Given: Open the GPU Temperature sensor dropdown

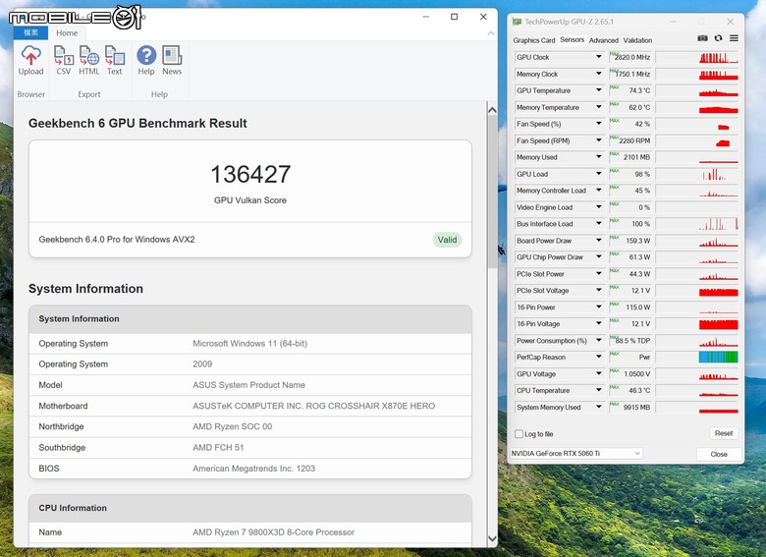Looking at the screenshot, I should click(x=598, y=90).
